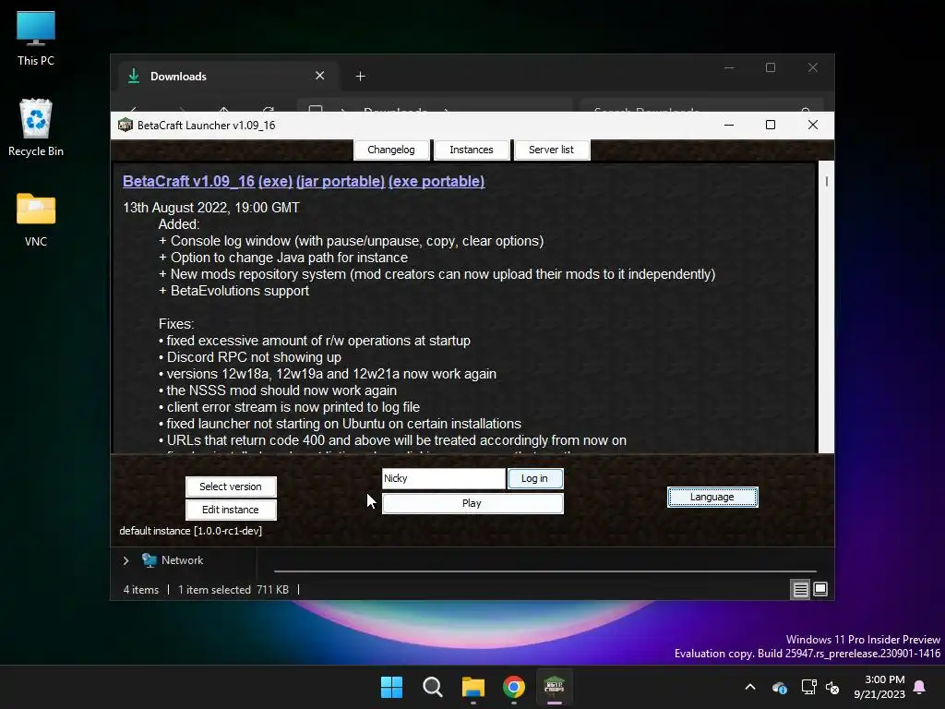Add a new File Explorer tab
Image resolution: width=945 pixels, height=709 pixels.
361,76
